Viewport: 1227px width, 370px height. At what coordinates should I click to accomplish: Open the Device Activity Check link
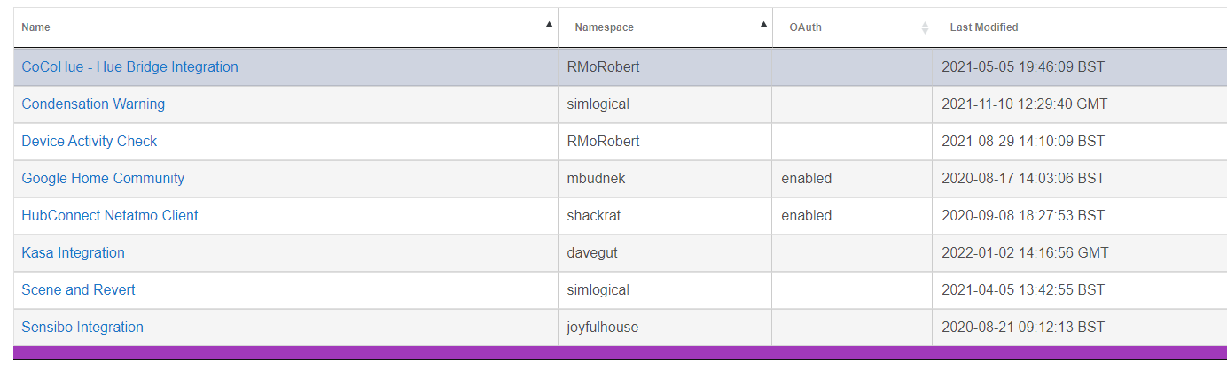[x=90, y=142]
